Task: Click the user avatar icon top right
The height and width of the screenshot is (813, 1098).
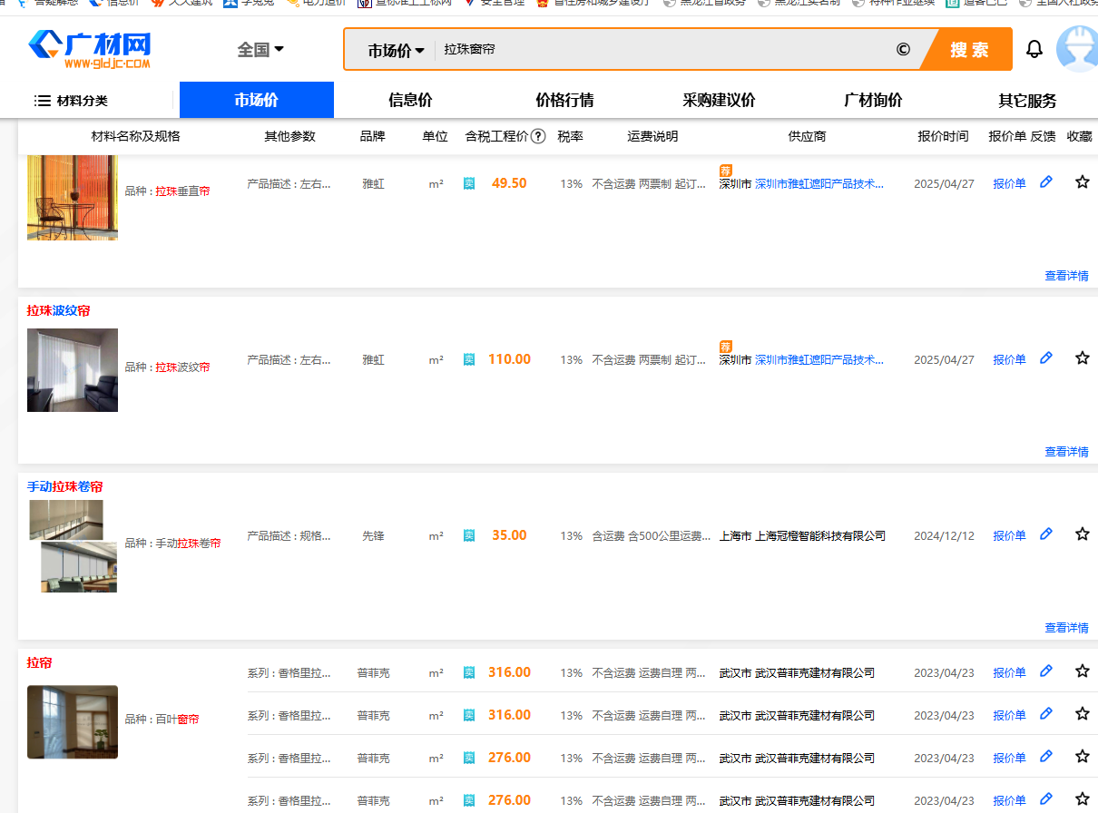Action: (1078, 50)
